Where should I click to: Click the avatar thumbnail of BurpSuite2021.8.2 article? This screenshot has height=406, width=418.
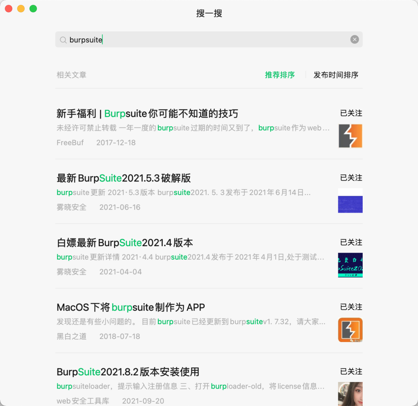pyautogui.click(x=350, y=394)
